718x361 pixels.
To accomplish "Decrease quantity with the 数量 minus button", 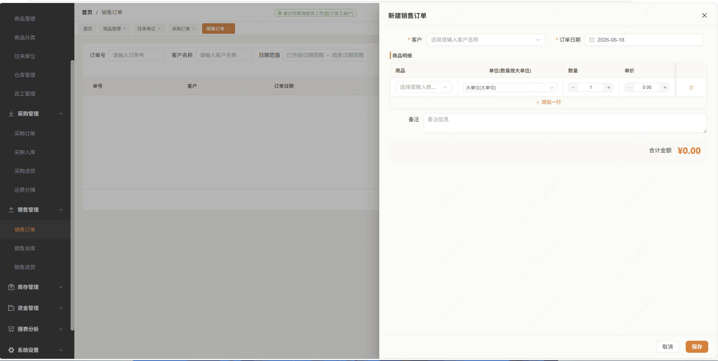I will (573, 87).
